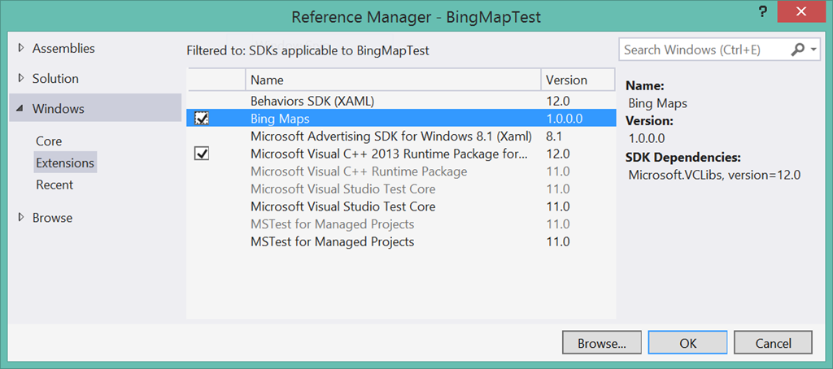Image resolution: width=833 pixels, height=369 pixels.
Task: Sort by the Name column header
Action: [393, 80]
